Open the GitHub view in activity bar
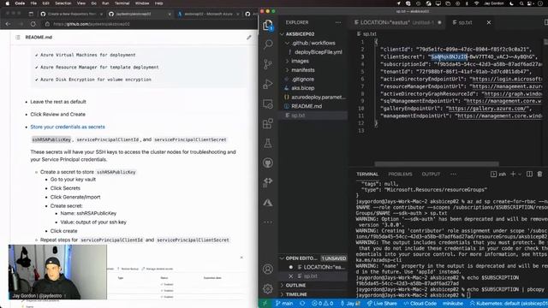Viewport: 548px width, 308px height. (x=268, y=163)
